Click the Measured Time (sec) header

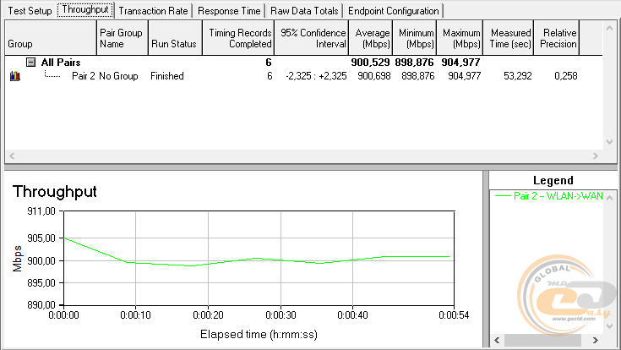point(509,38)
